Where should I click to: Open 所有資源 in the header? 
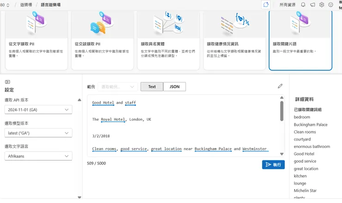[x=287, y=5]
